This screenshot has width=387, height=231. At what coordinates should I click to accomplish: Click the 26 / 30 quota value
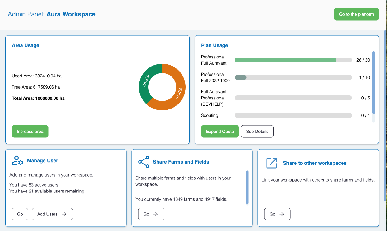[x=363, y=60]
